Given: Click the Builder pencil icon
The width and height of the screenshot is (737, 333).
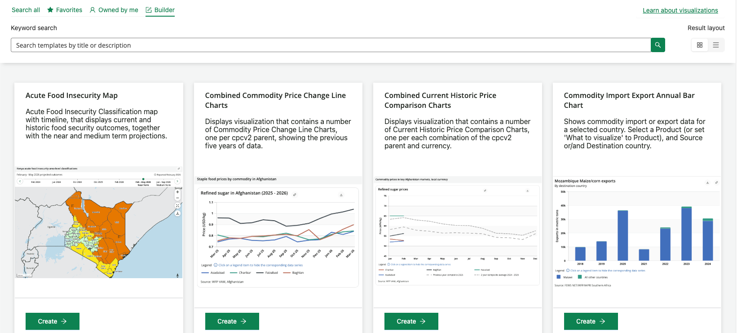Looking at the screenshot, I should (149, 10).
